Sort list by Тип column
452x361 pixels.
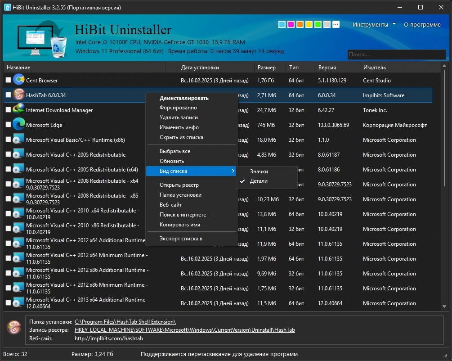coord(300,67)
